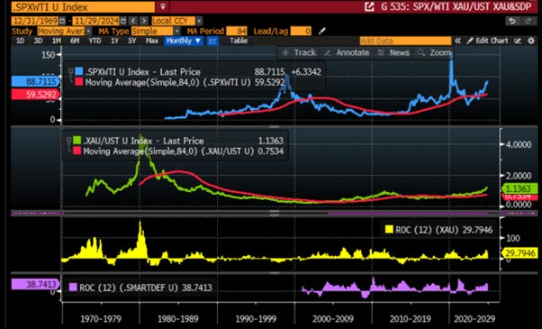Click the redo arrow icon

[x=528, y=21]
